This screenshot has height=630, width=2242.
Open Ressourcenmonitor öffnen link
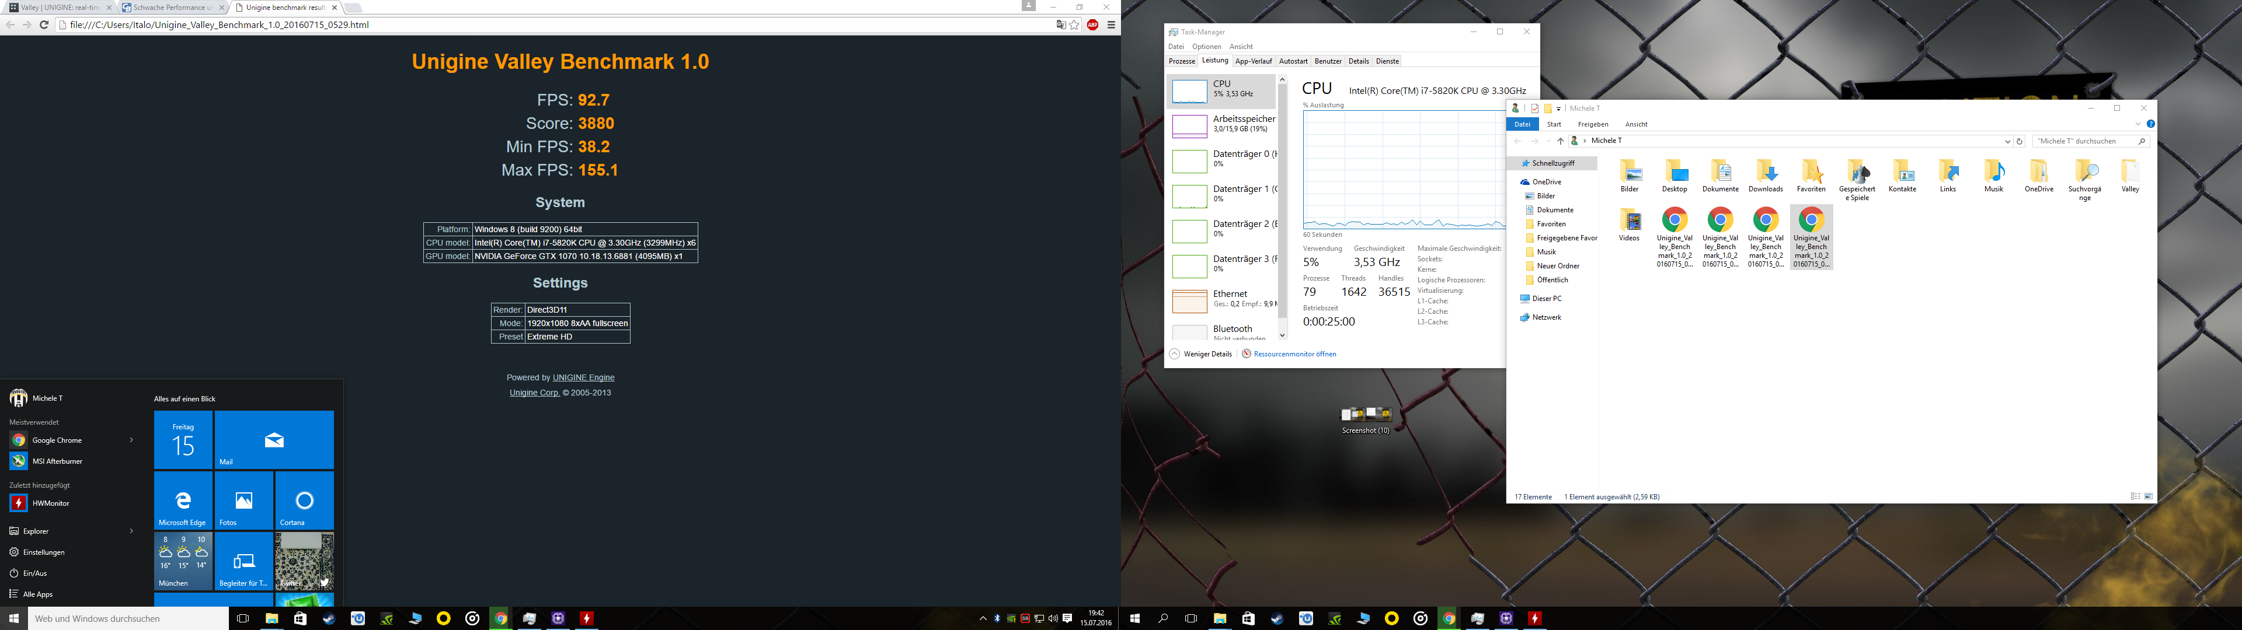click(1294, 354)
